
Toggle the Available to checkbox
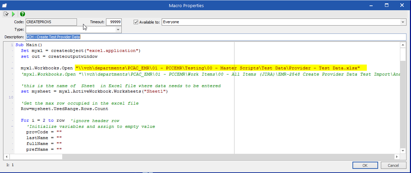pos(136,22)
